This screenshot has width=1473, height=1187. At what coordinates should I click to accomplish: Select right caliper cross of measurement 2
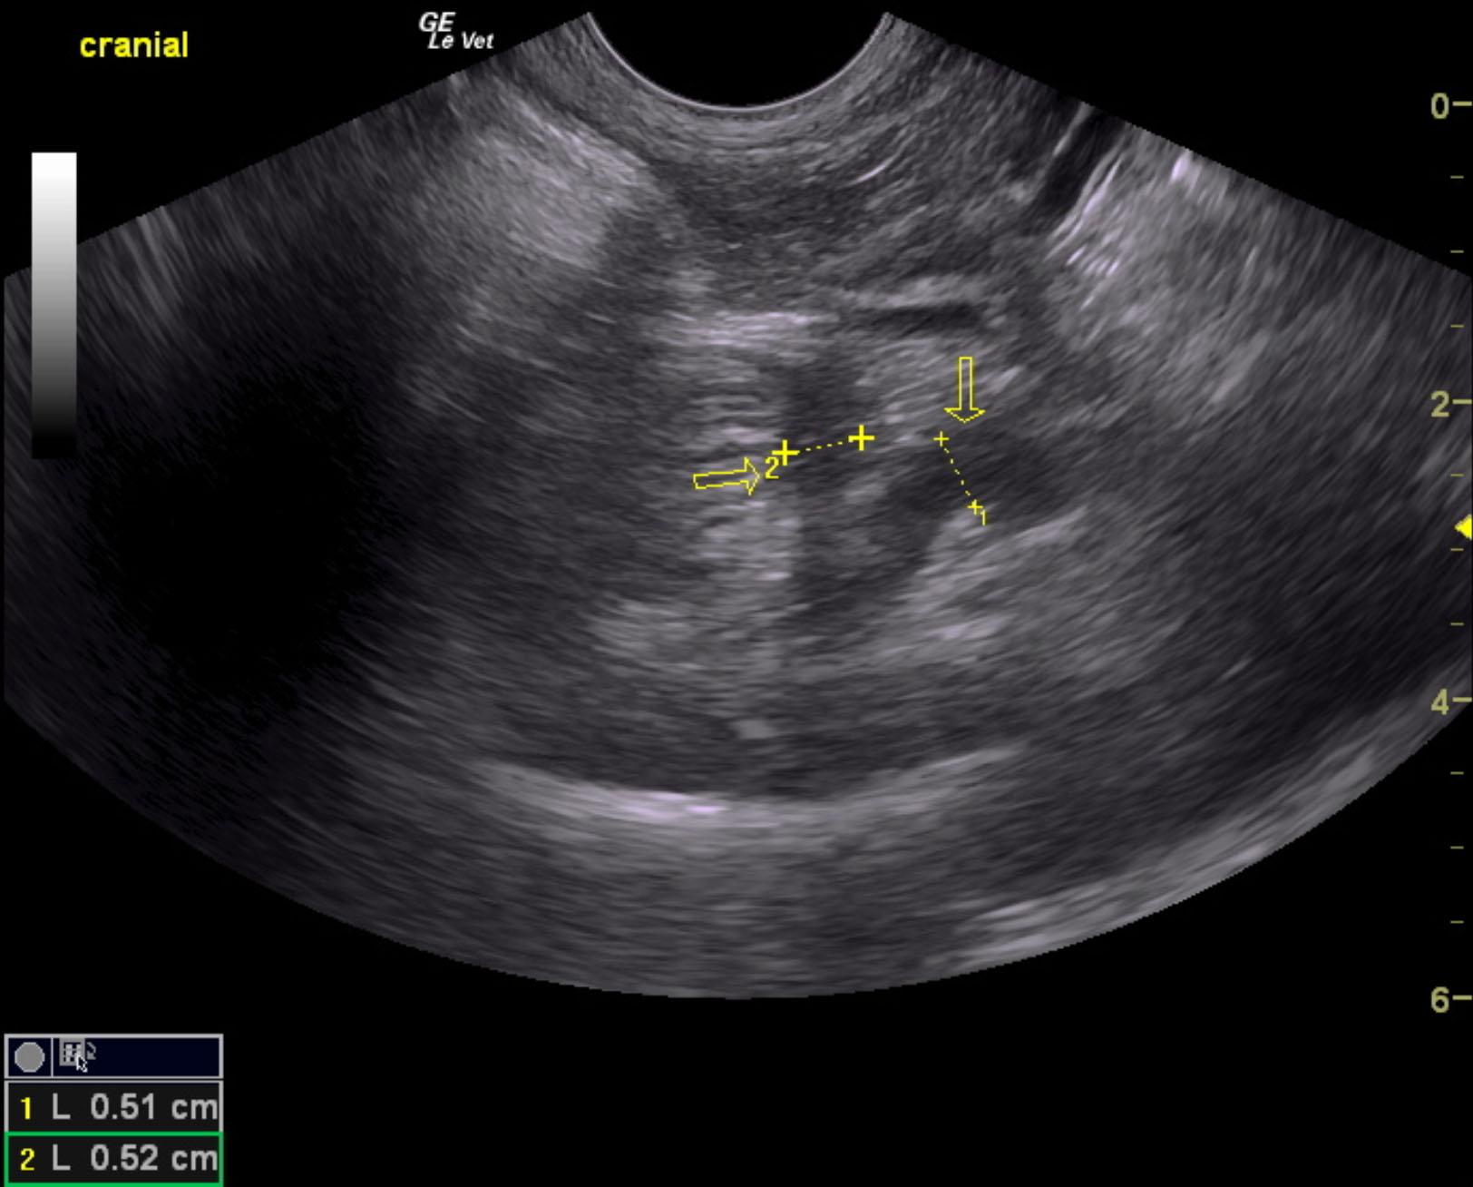861,439
